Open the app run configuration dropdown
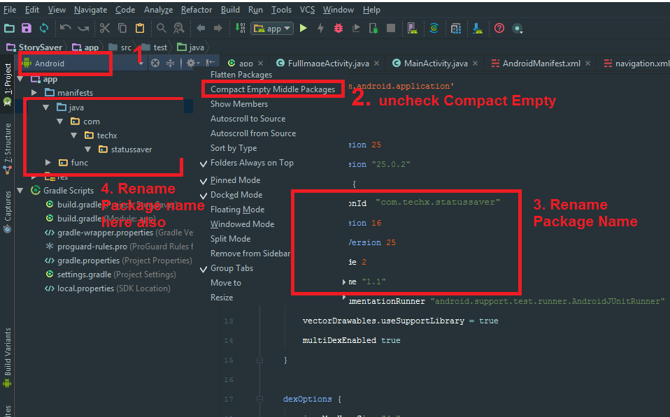Image resolution: width=670 pixels, height=417 pixels. (271, 28)
